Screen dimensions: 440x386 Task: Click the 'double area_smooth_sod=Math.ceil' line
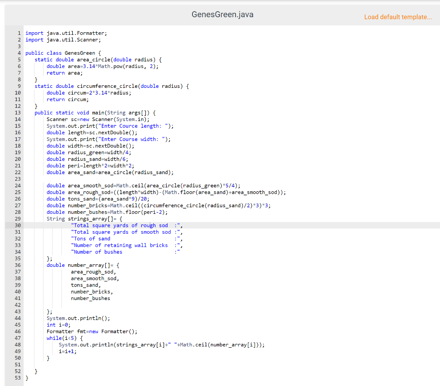pos(144,185)
